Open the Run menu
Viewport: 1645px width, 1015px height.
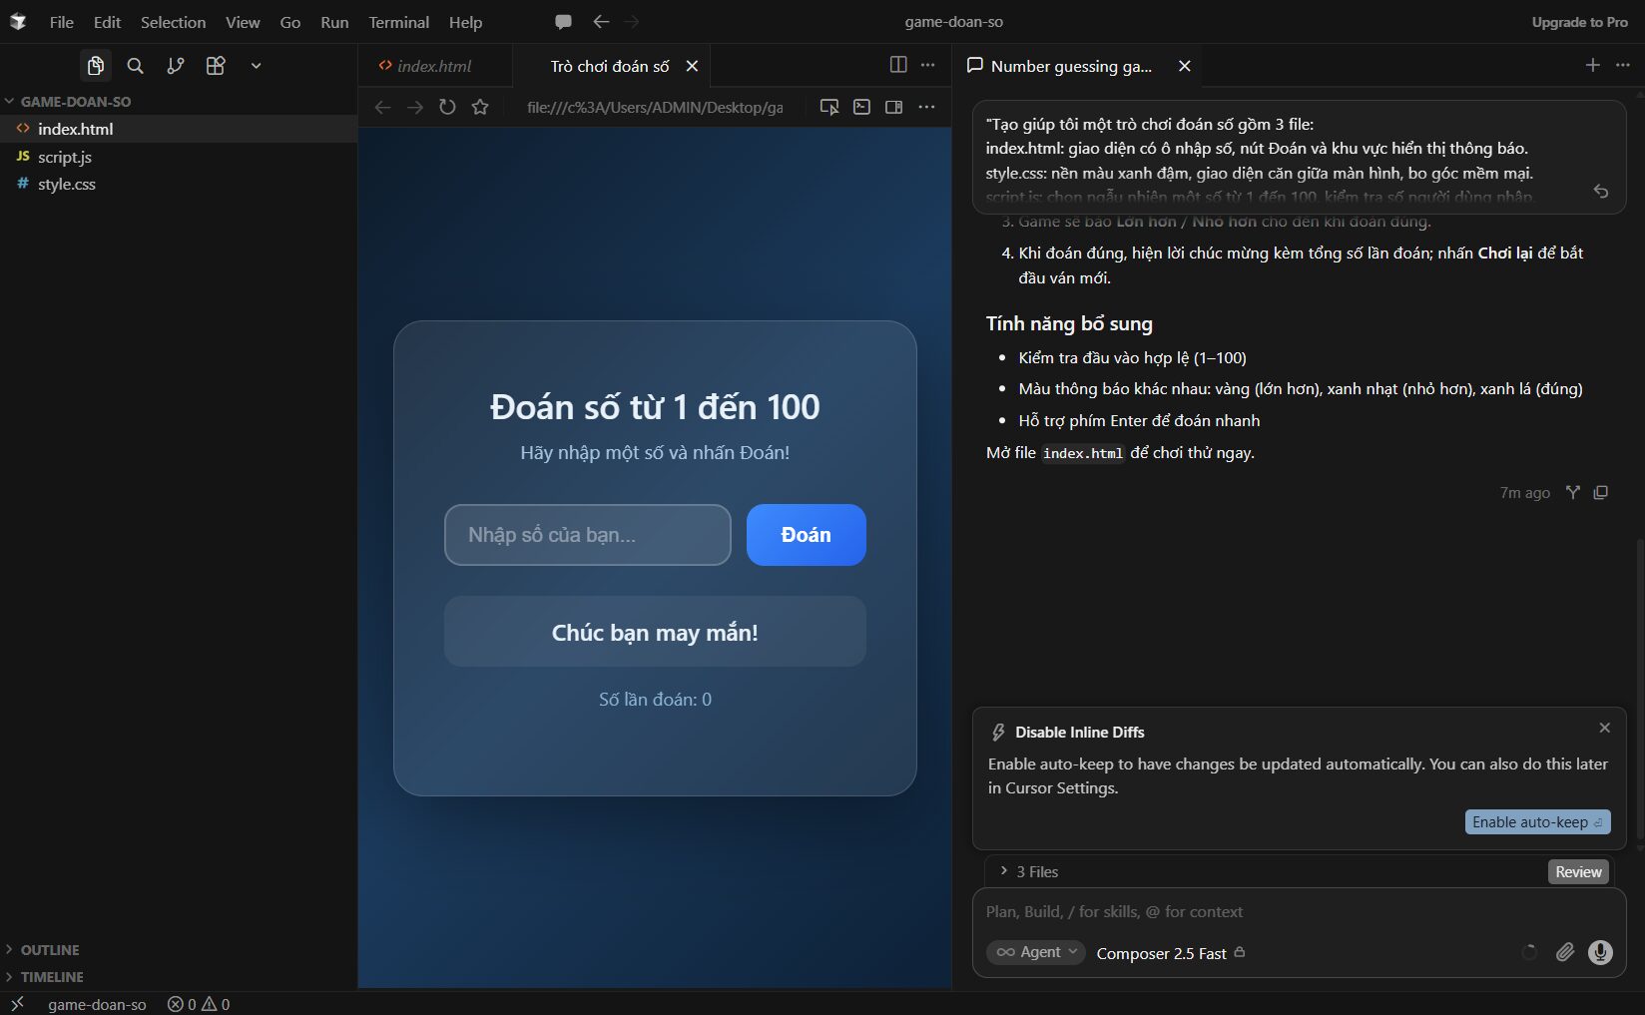(334, 22)
